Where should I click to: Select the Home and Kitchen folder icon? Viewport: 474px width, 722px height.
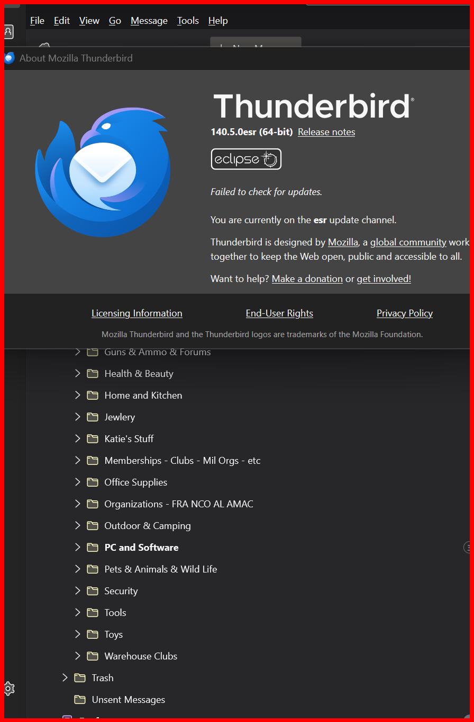point(93,395)
